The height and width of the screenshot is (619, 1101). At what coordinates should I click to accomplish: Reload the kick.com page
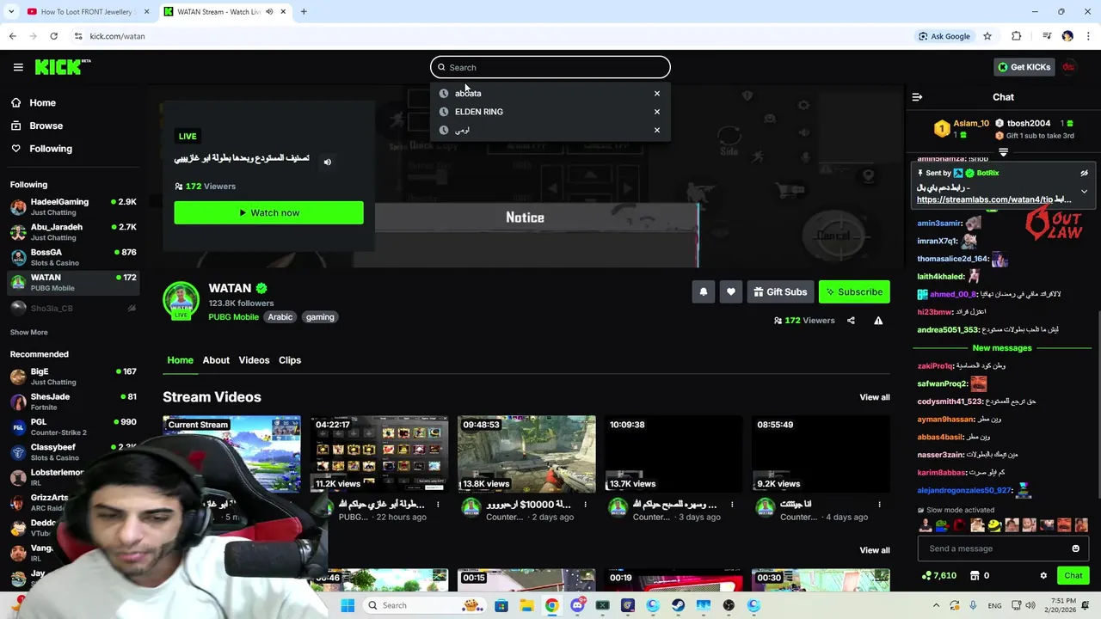click(53, 36)
